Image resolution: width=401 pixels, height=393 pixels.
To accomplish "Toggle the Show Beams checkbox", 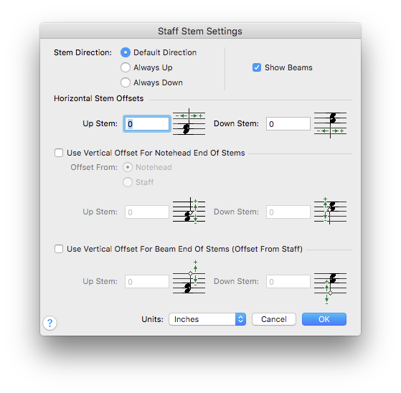I will [x=257, y=67].
